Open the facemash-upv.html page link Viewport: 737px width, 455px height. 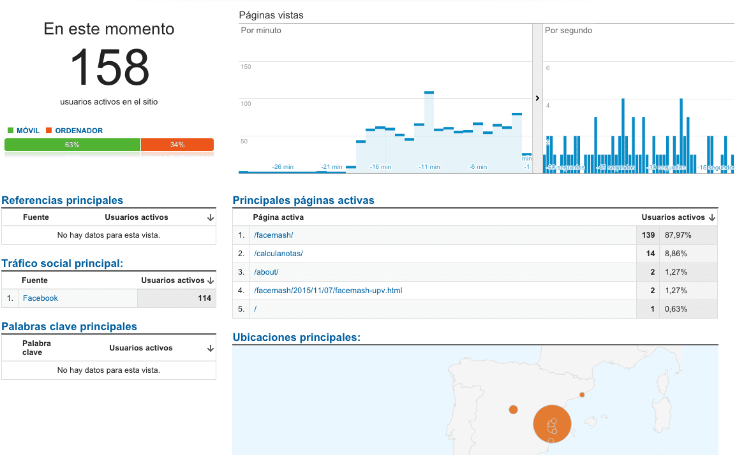coord(328,291)
